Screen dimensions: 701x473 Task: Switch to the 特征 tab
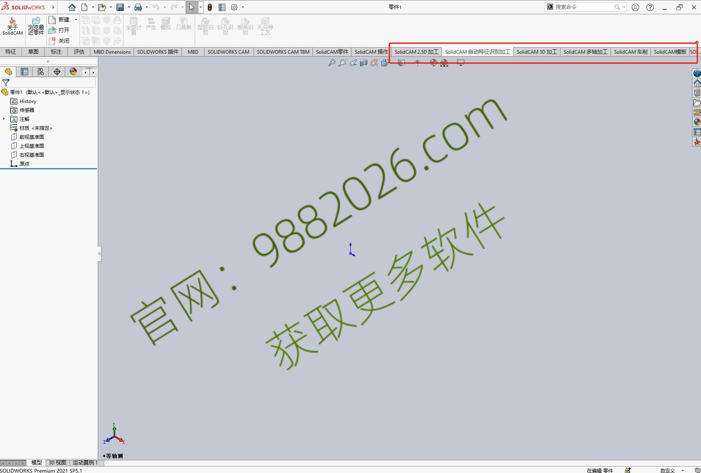click(x=11, y=52)
